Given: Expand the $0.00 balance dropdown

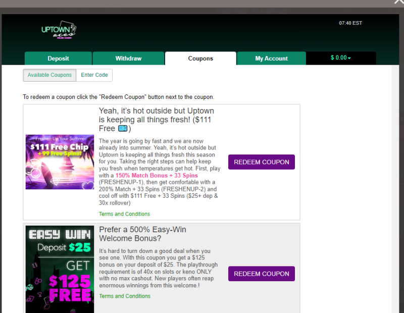Looking at the screenshot, I should point(341,58).
